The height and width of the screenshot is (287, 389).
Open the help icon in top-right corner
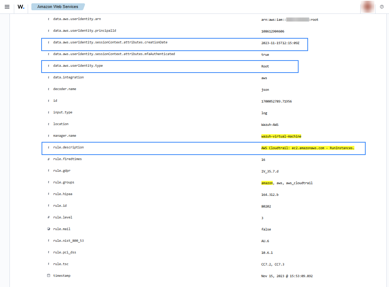pyautogui.click(x=382, y=7)
